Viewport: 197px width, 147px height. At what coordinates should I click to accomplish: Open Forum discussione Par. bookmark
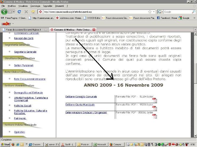pyautogui.click(x=142, y=18)
